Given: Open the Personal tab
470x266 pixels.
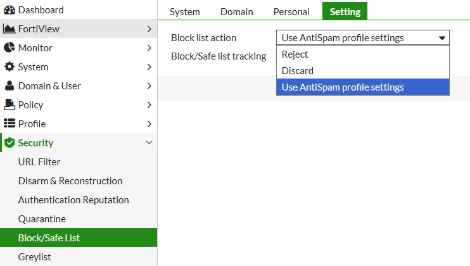Looking at the screenshot, I should (x=291, y=11).
